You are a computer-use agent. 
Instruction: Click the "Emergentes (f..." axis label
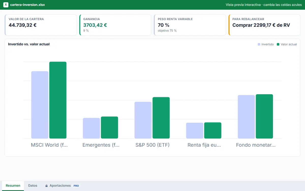101,145
